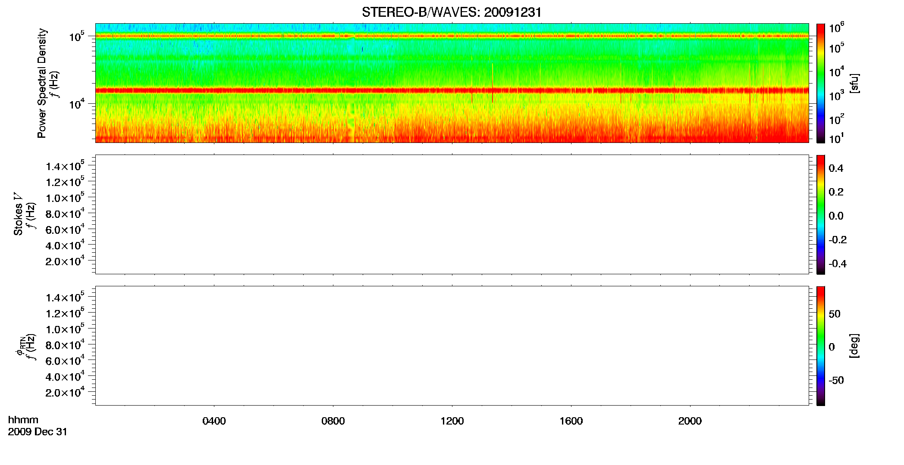Click the [sfu] unit label
904x465 pixels.
(854, 83)
